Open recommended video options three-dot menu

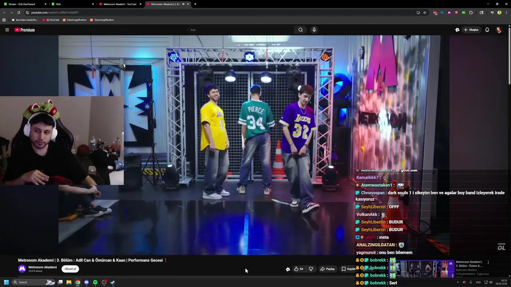488,262
